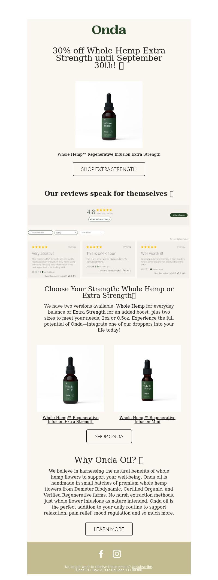
Task: Click the SHOP ONDA button
Action: [109, 436]
